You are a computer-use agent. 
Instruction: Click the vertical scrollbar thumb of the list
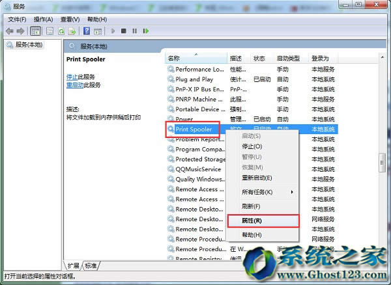[382, 163]
